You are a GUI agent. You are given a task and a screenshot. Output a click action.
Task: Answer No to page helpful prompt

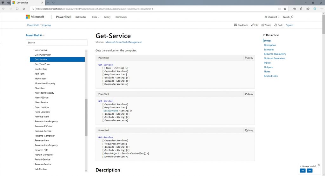310,171
